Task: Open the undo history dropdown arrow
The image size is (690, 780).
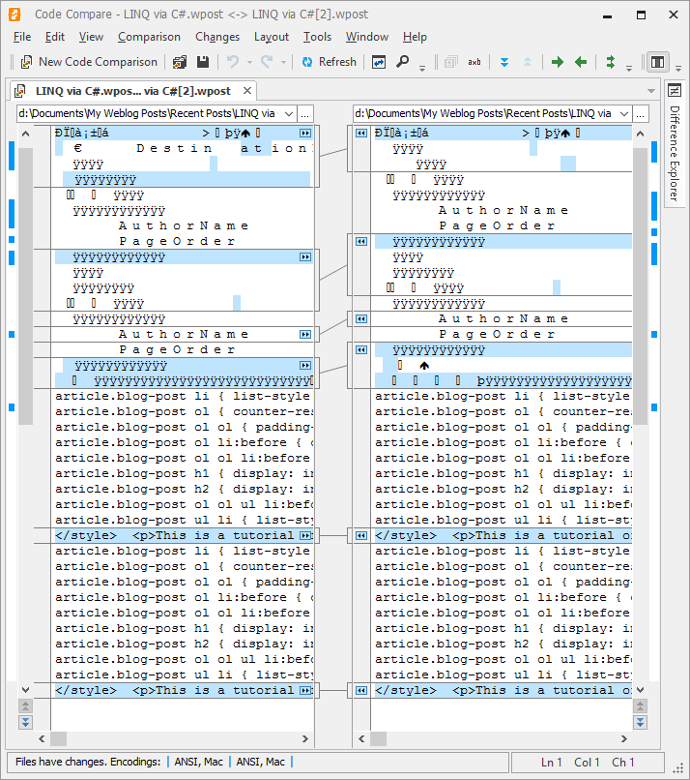Action: click(x=249, y=63)
